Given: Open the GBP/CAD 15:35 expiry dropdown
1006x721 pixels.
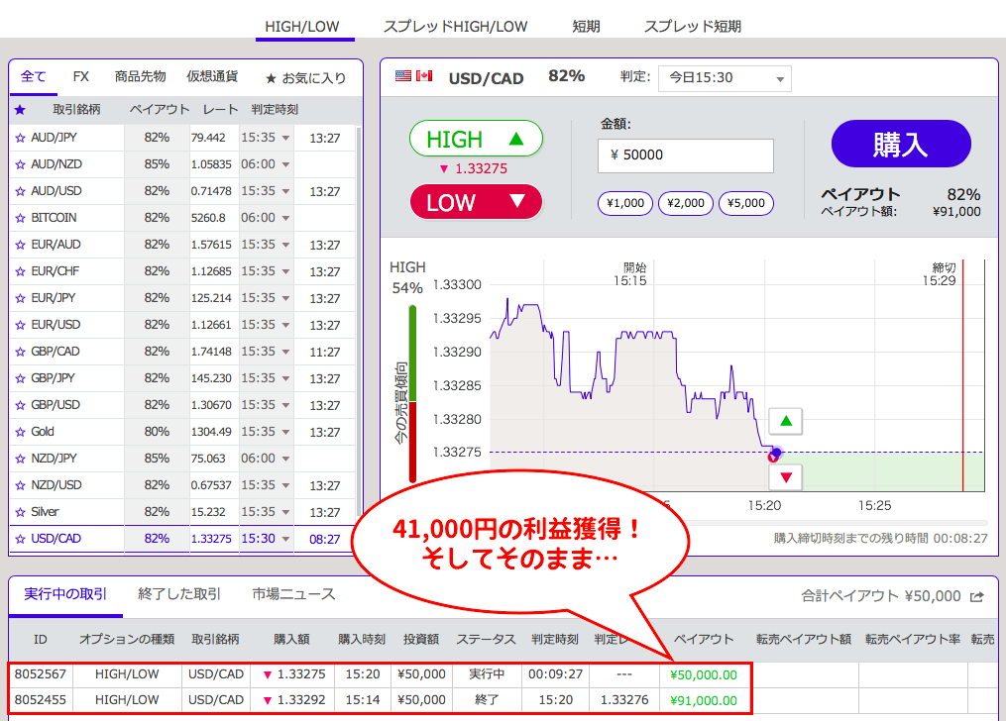Looking at the screenshot, I should [x=266, y=352].
